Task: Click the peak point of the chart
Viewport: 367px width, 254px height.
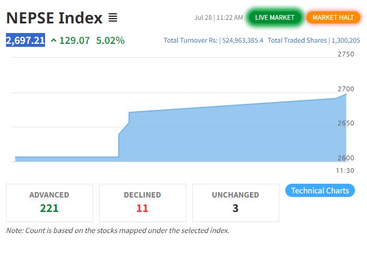Action: [x=346, y=94]
